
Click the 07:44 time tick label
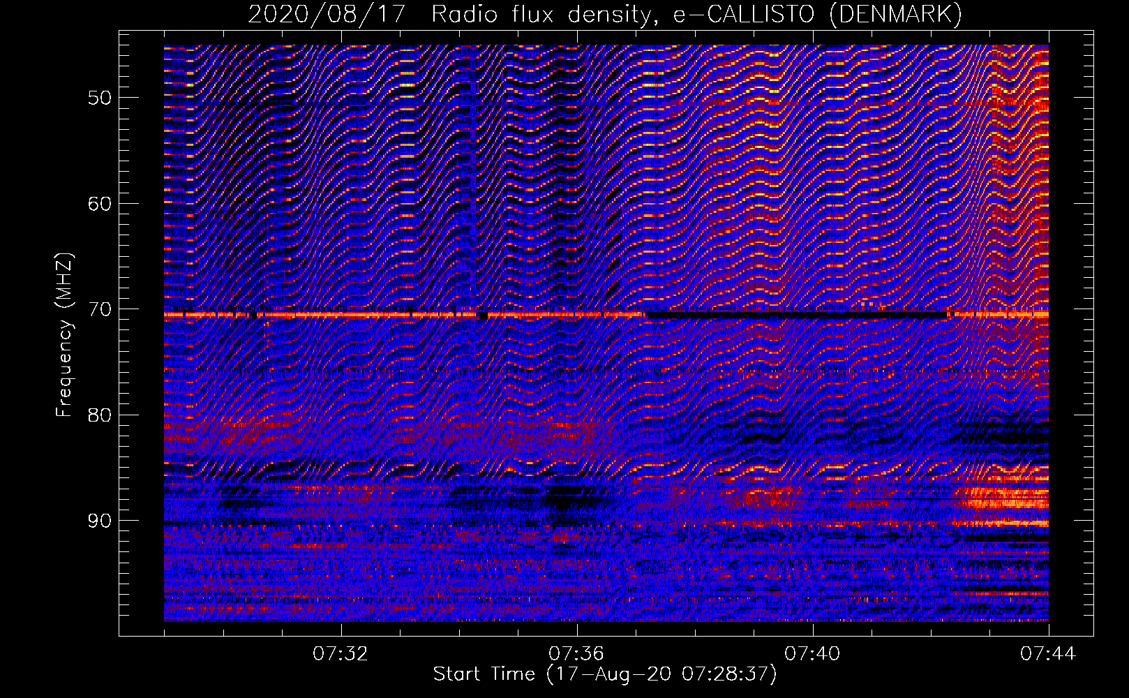(x=1048, y=654)
